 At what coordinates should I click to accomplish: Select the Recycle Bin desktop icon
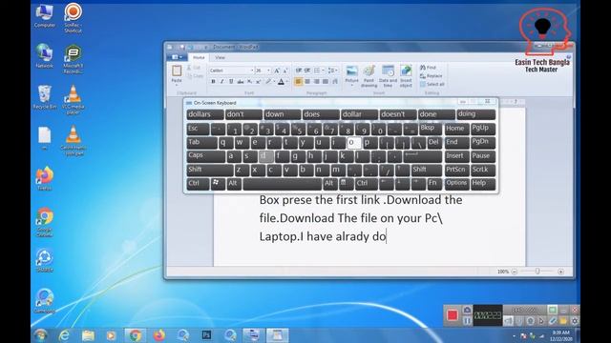click(45, 97)
